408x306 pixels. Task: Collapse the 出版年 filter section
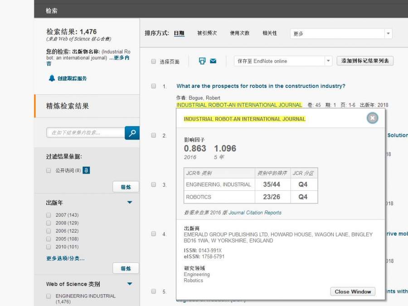click(x=130, y=203)
